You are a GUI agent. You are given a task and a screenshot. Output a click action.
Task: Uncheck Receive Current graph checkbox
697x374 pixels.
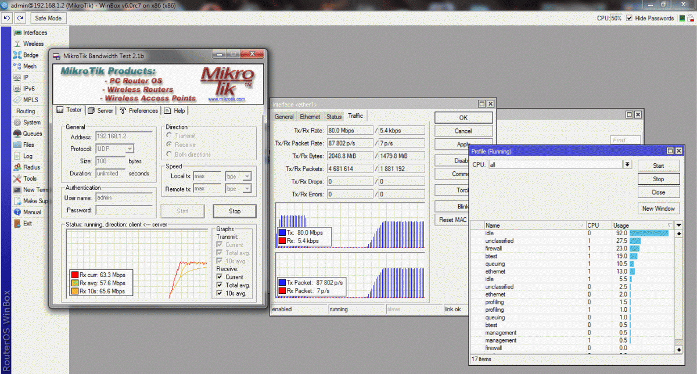tap(221, 277)
